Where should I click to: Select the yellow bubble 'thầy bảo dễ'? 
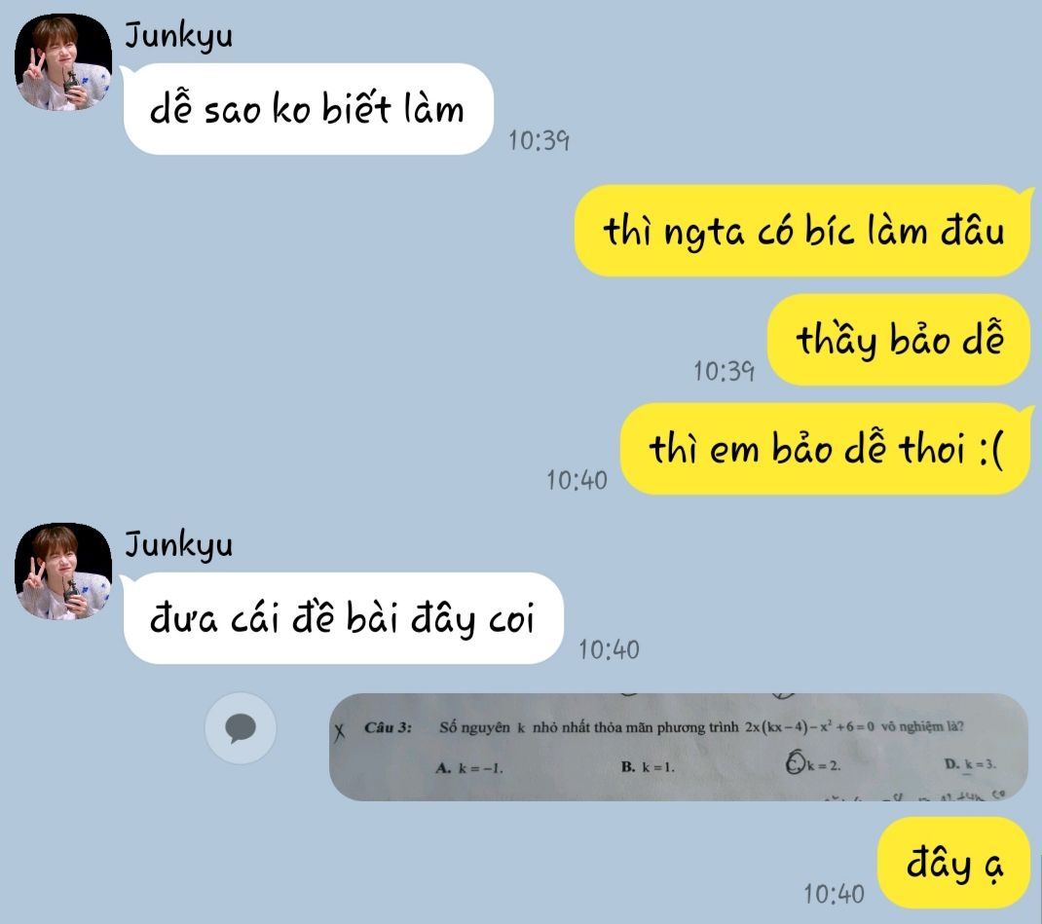[899, 340]
